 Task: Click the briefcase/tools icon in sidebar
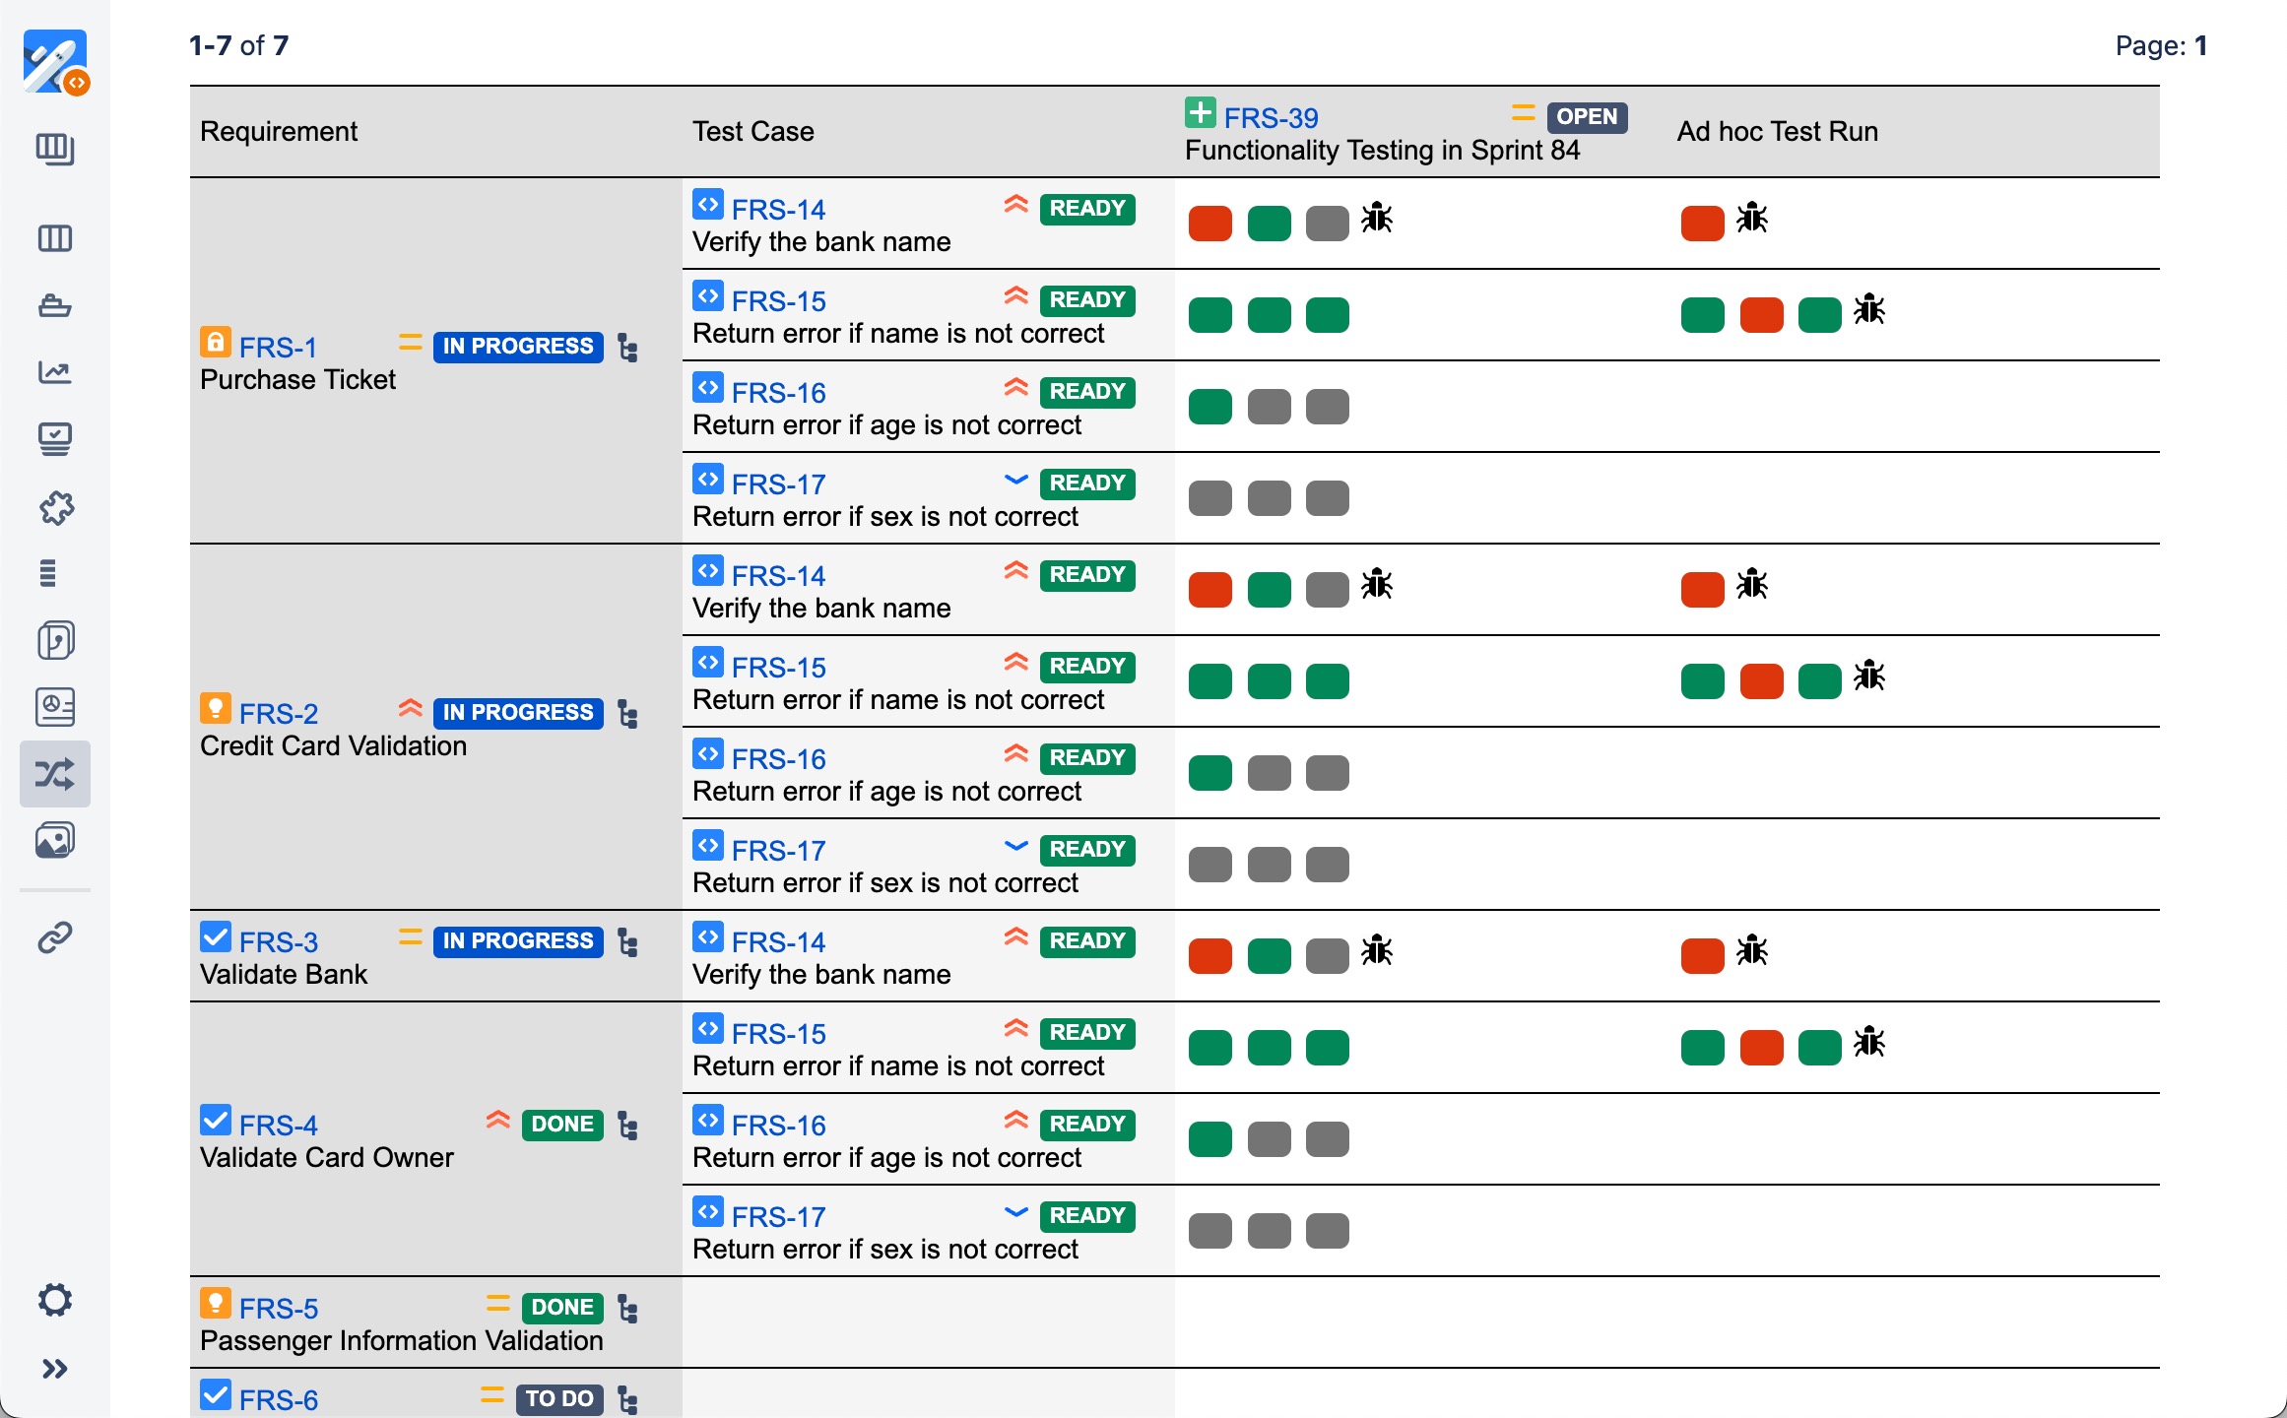click(55, 305)
